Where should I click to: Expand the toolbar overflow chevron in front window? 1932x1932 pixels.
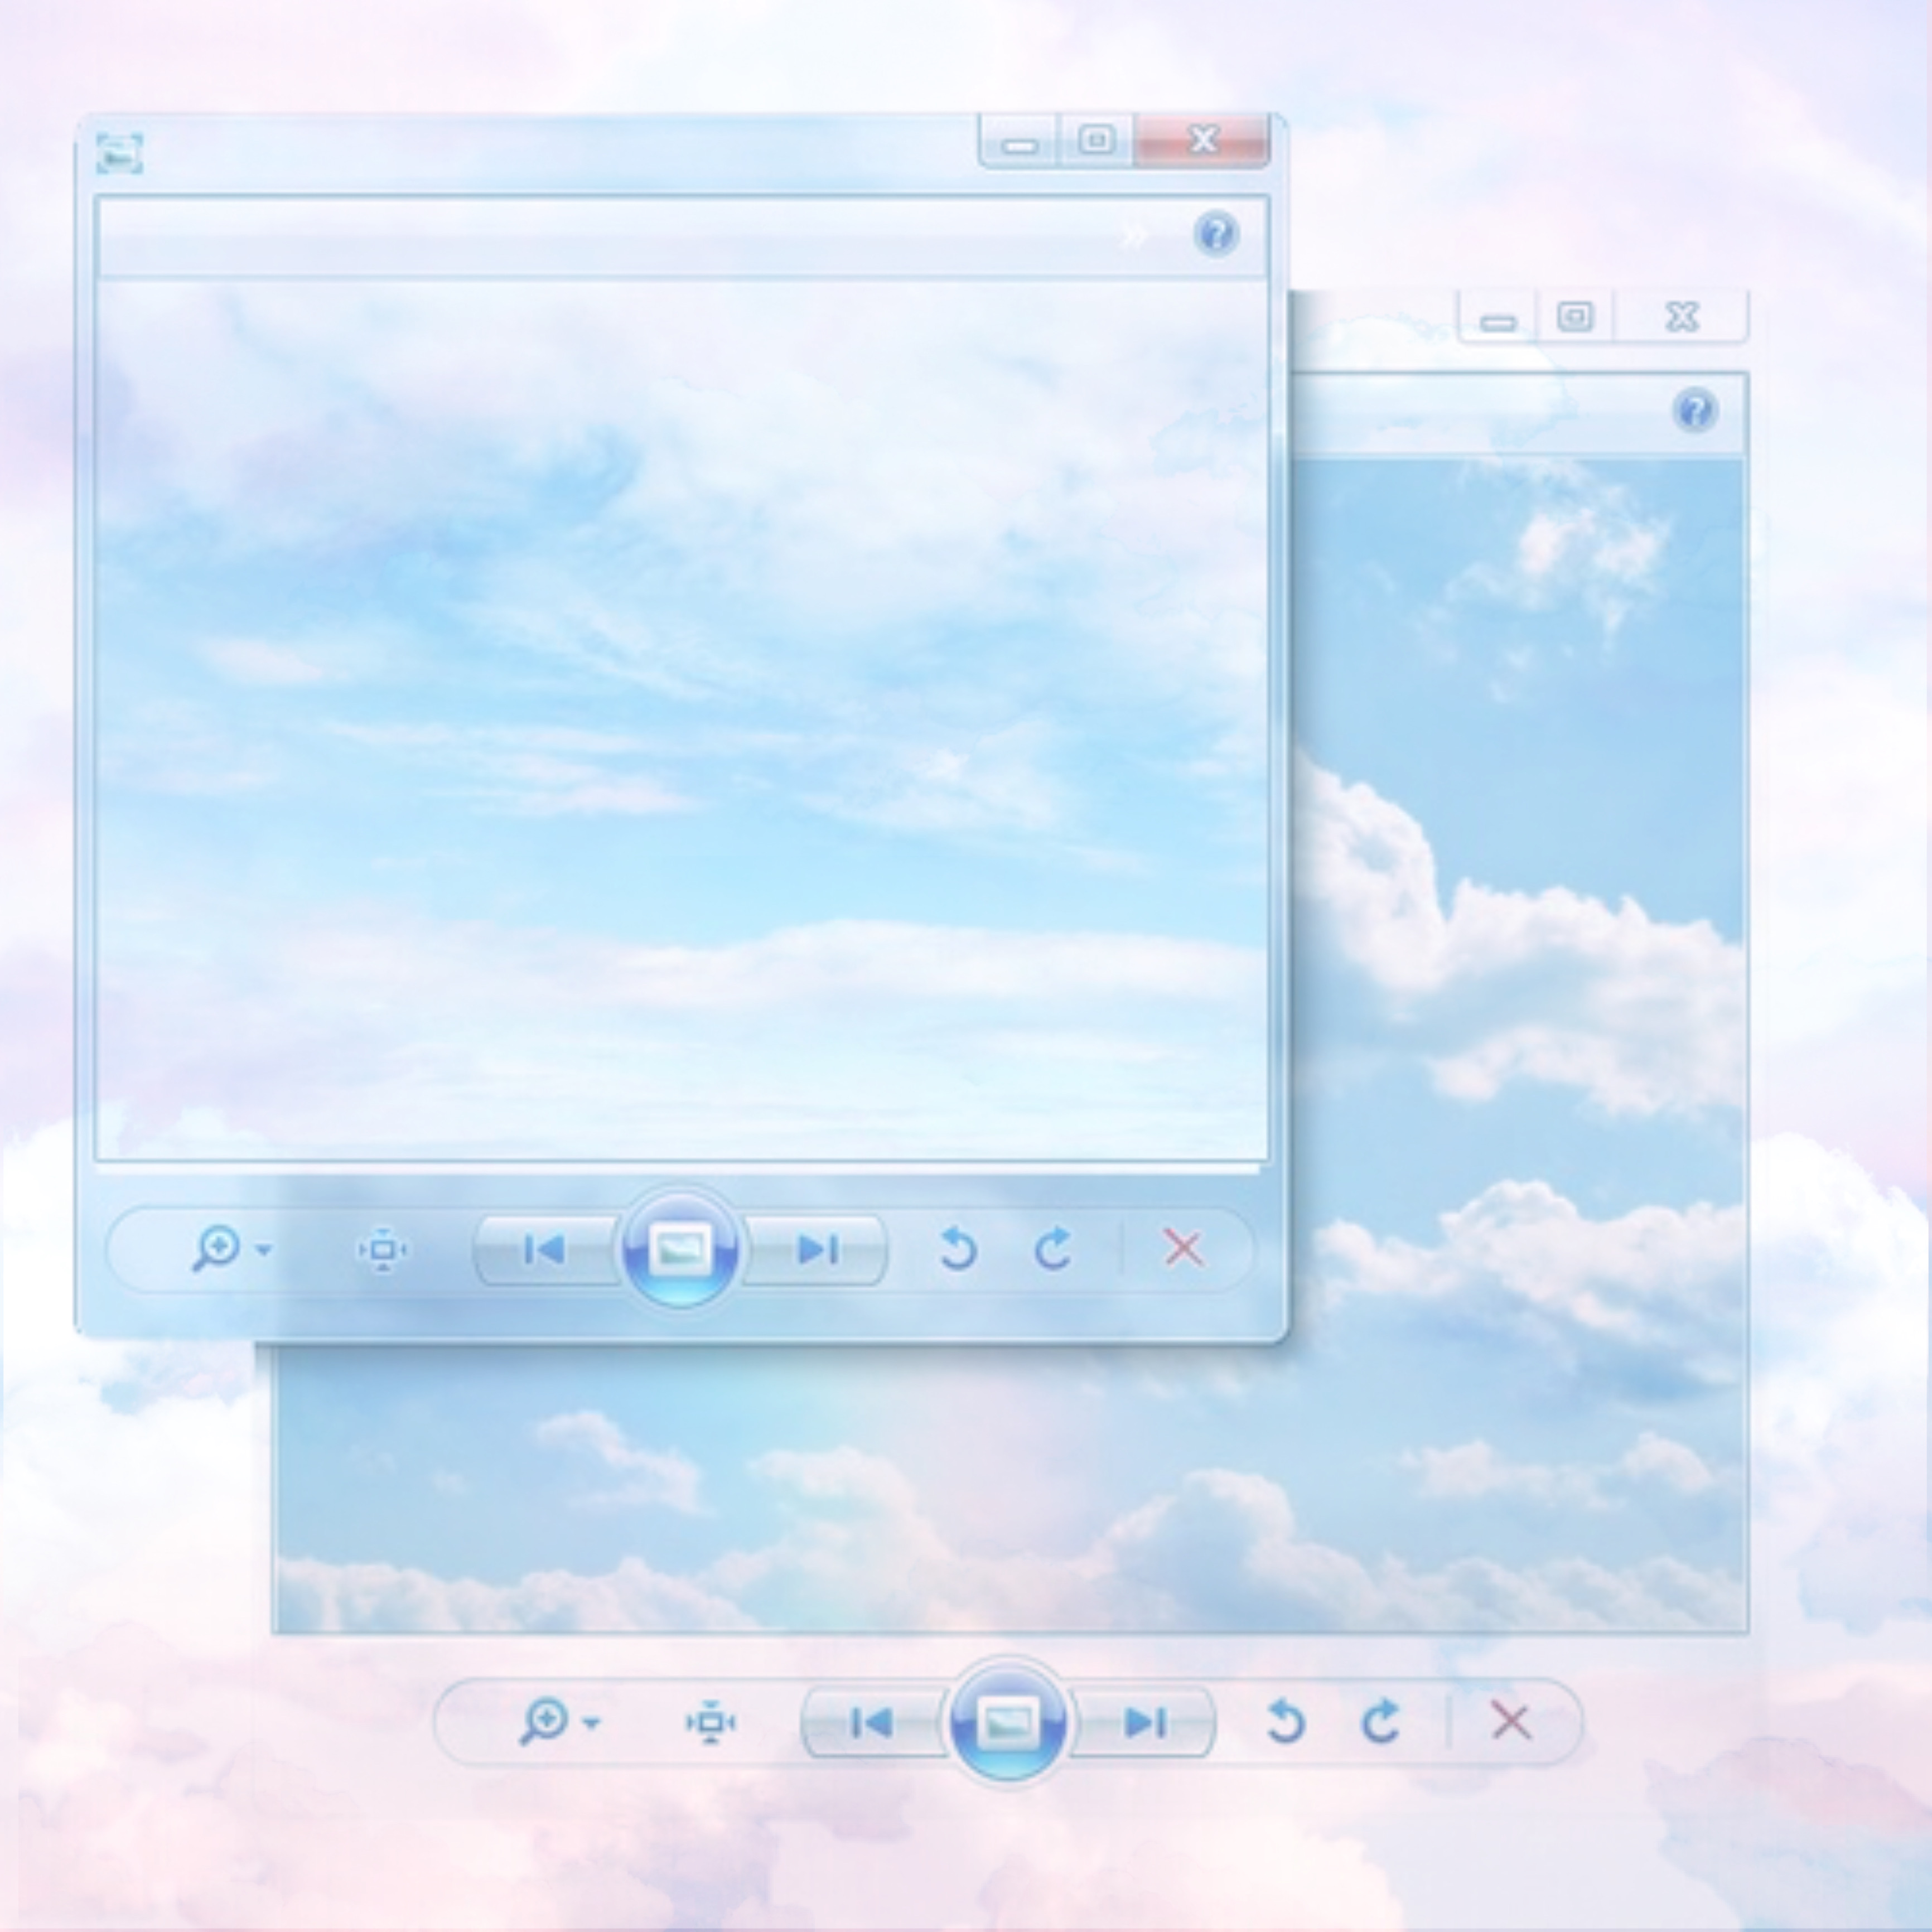pyautogui.click(x=1132, y=236)
